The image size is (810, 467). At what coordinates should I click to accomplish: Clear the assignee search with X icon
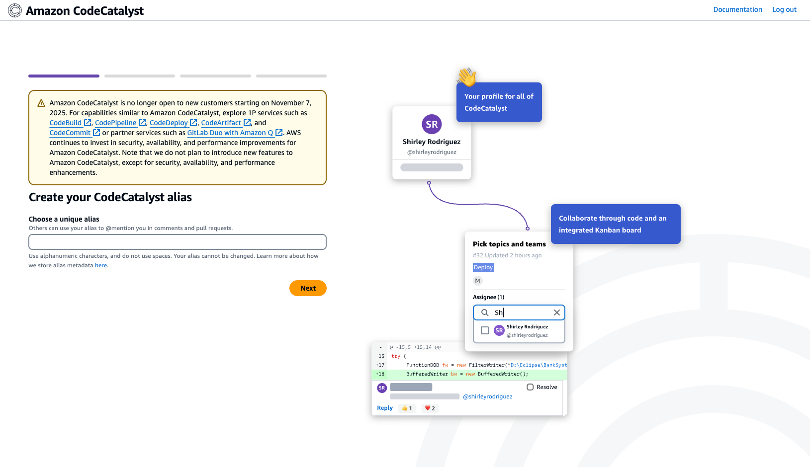point(557,312)
